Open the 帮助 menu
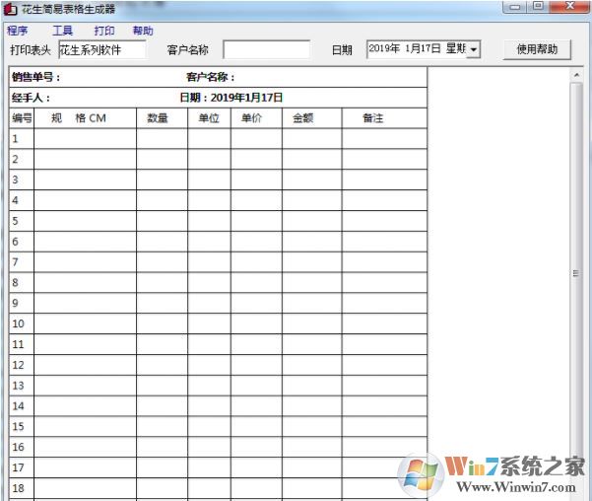 pos(143,31)
